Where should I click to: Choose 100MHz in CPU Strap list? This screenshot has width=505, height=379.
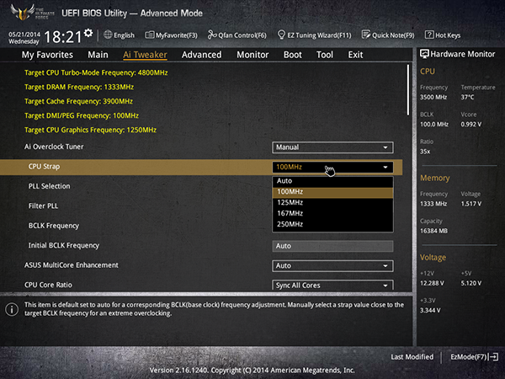click(332, 192)
